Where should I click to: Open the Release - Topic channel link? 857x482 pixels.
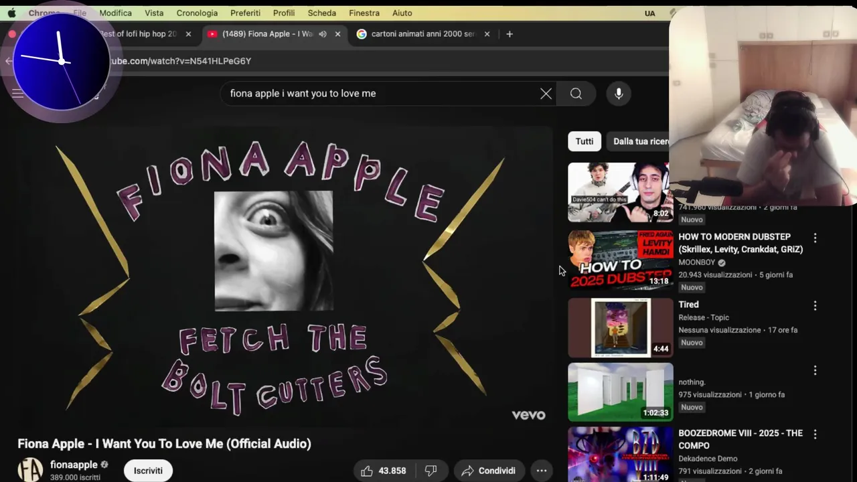[x=704, y=317]
